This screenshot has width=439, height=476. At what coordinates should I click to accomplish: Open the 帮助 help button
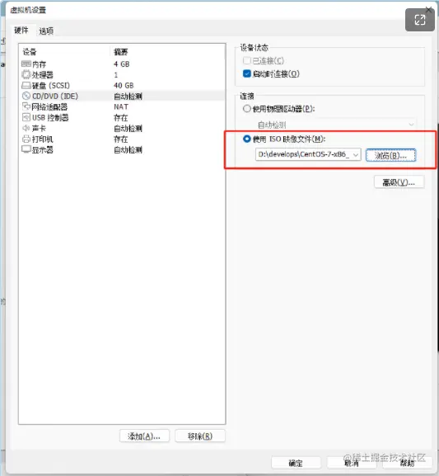click(407, 463)
